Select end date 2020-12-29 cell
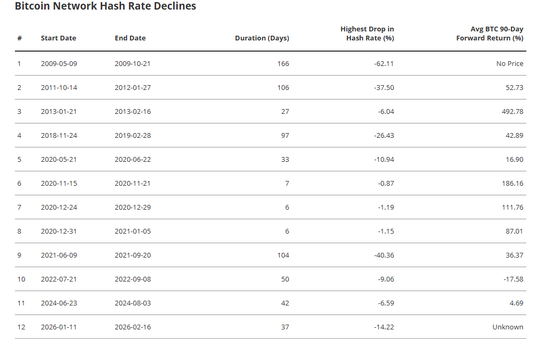537x339 pixels. [x=133, y=208]
